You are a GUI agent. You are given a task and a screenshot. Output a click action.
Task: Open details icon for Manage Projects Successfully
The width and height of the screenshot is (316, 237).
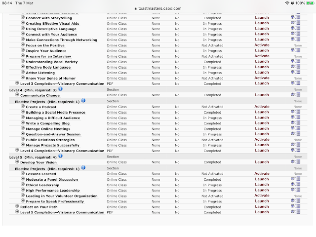pyautogui.click(x=296, y=145)
